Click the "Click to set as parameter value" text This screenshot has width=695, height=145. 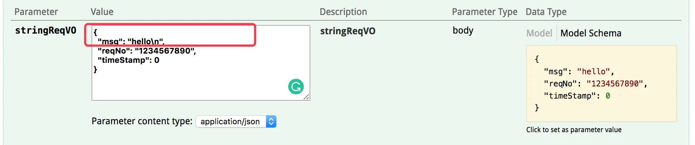coord(574,130)
